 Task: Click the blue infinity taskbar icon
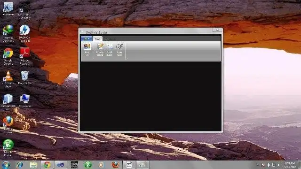[61, 165]
